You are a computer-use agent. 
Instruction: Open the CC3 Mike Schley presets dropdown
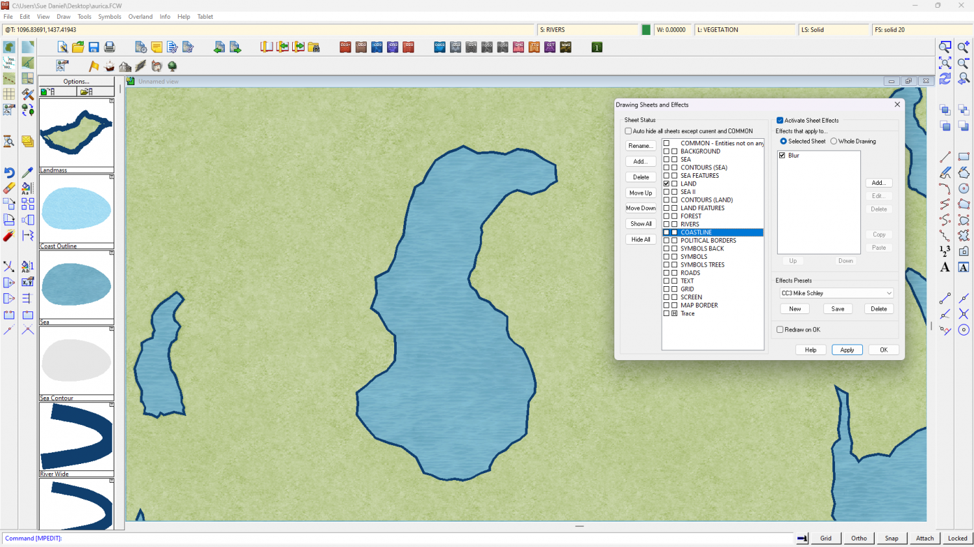pyautogui.click(x=836, y=293)
